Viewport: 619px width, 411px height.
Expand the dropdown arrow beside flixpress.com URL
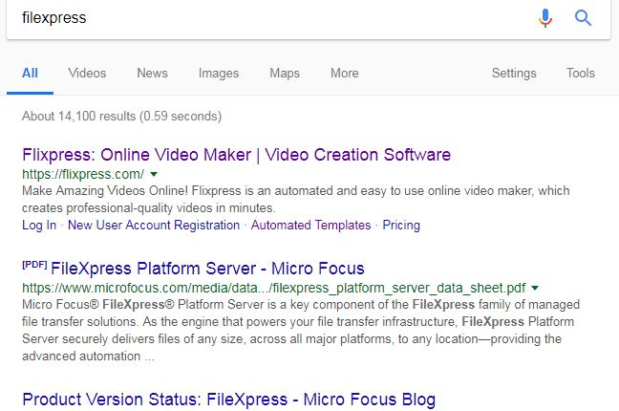[x=154, y=174]
